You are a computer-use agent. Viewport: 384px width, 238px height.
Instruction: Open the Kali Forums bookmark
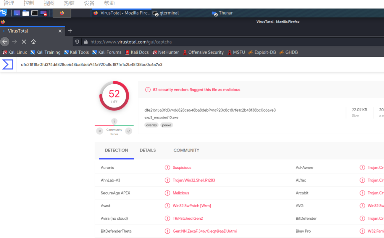click(x=107, y=52)
